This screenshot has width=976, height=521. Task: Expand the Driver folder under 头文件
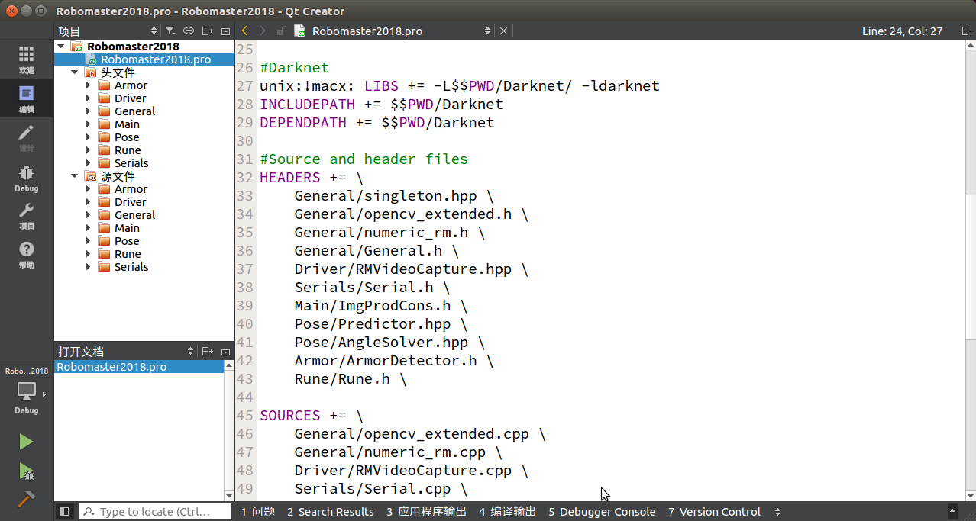coord(89,98)
